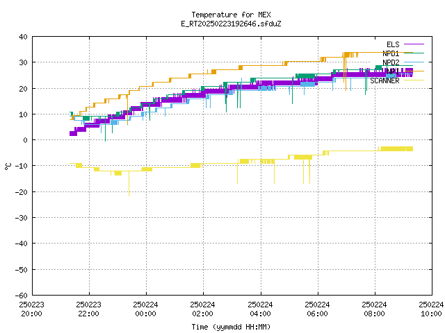
Task: Click the chart title 'Temperature for MEX'
Action: click(231, 15)
